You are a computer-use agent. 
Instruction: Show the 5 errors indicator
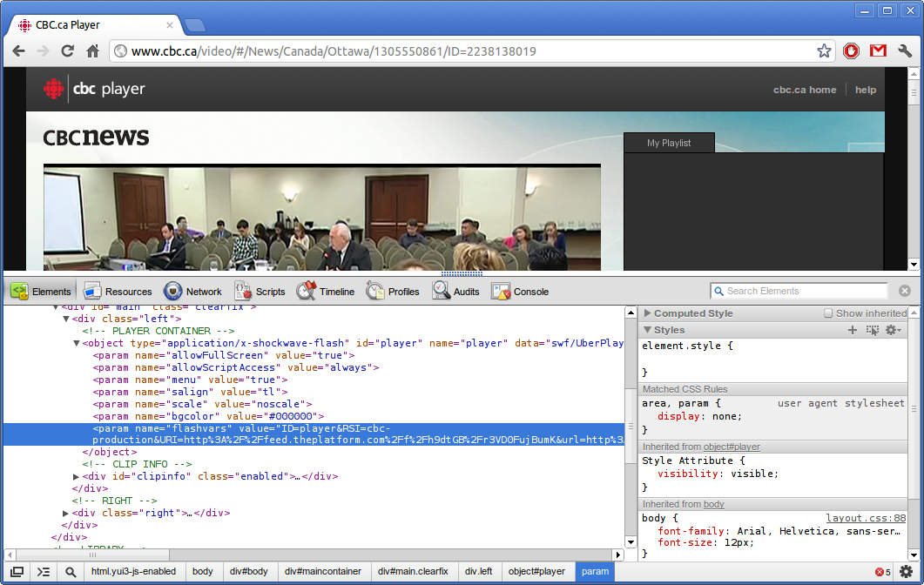click(883, 572)
